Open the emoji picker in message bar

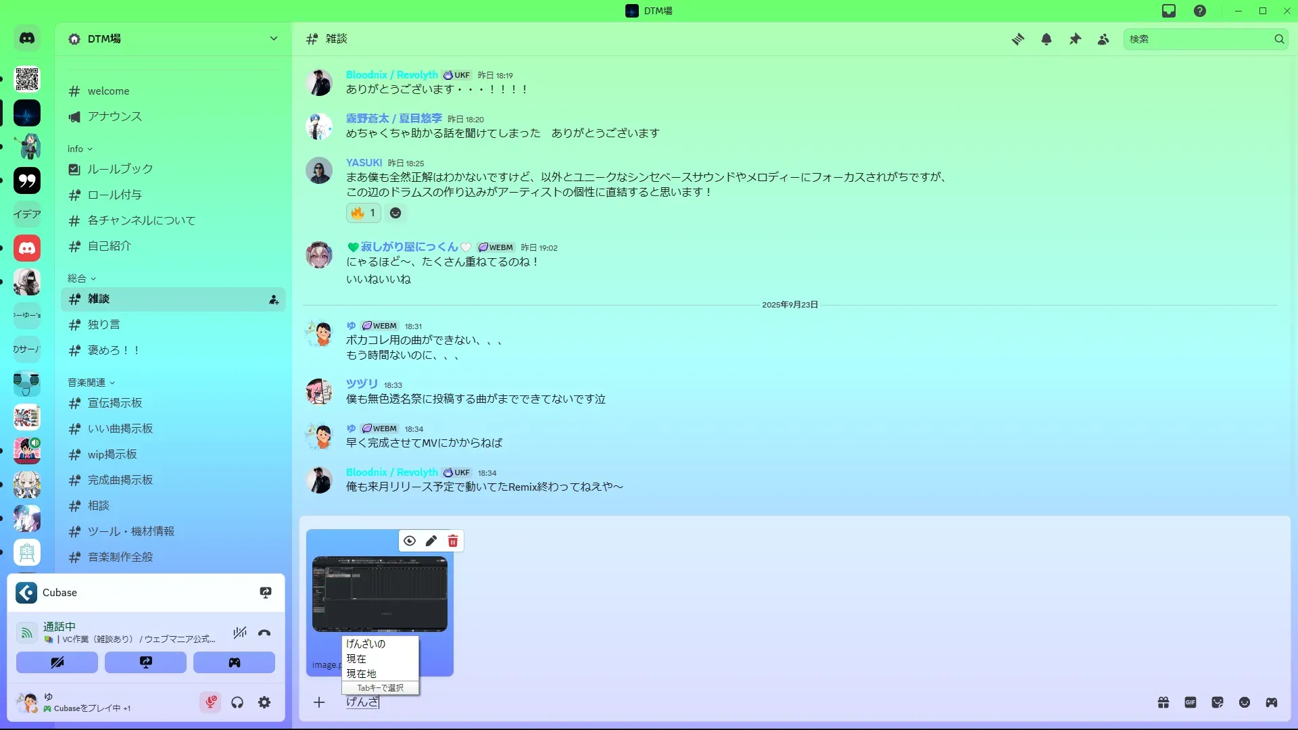tap(1245, 702)
